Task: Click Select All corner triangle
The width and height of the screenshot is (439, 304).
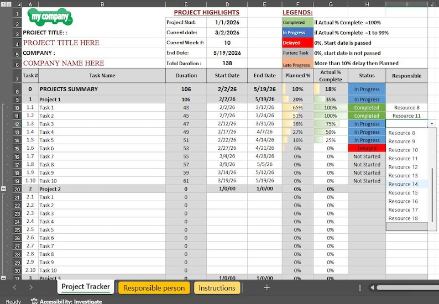Action: (19, 4)
